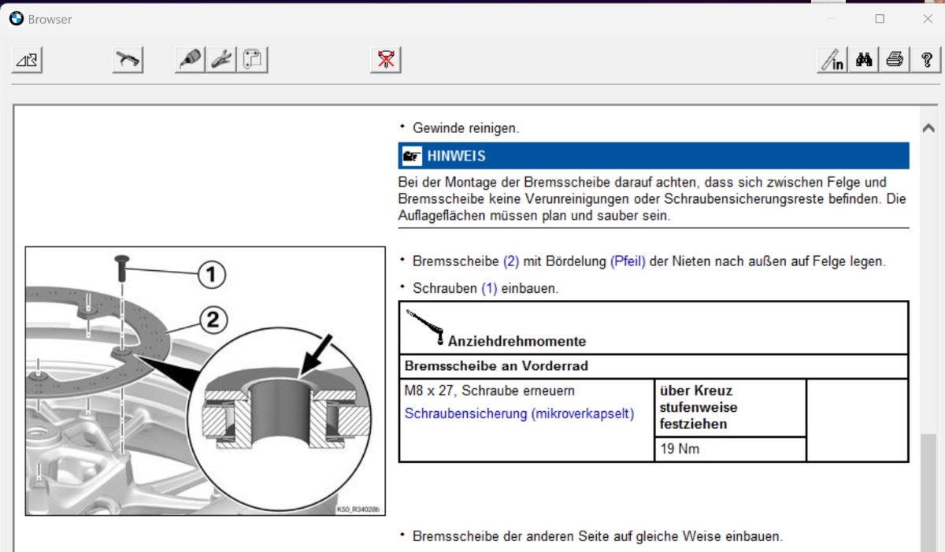The image size is (945, 552).
Task: Click the Anziehdrehmomente torque wrench table icon
Action: (x=425, y=328)
